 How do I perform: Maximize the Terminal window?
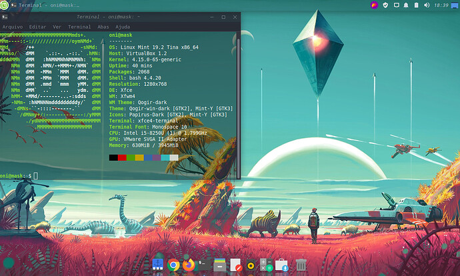coord(223,17)
